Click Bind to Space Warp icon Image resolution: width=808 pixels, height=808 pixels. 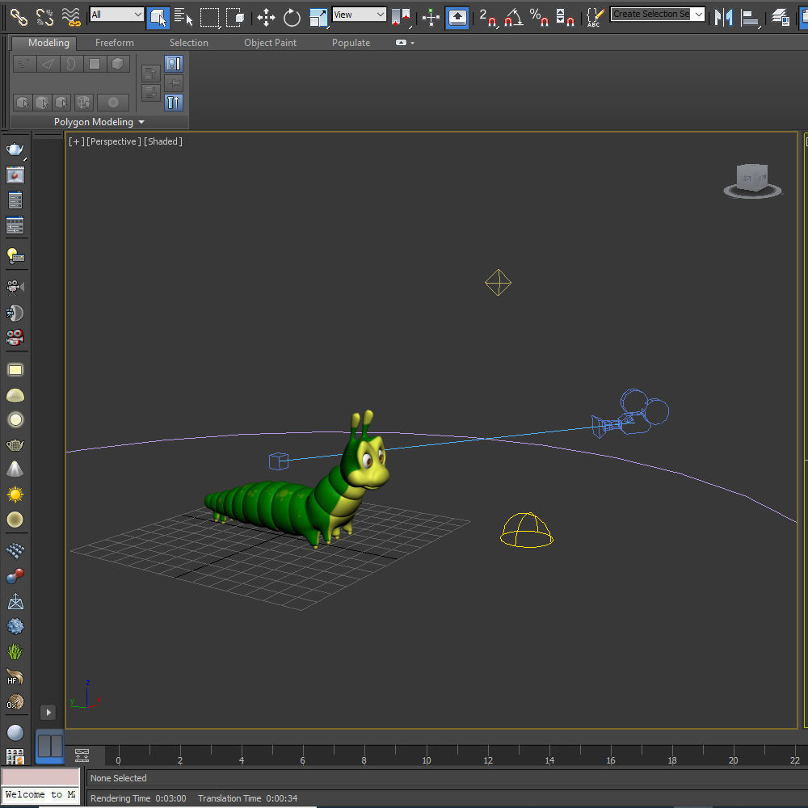click(x=71, y=17)
